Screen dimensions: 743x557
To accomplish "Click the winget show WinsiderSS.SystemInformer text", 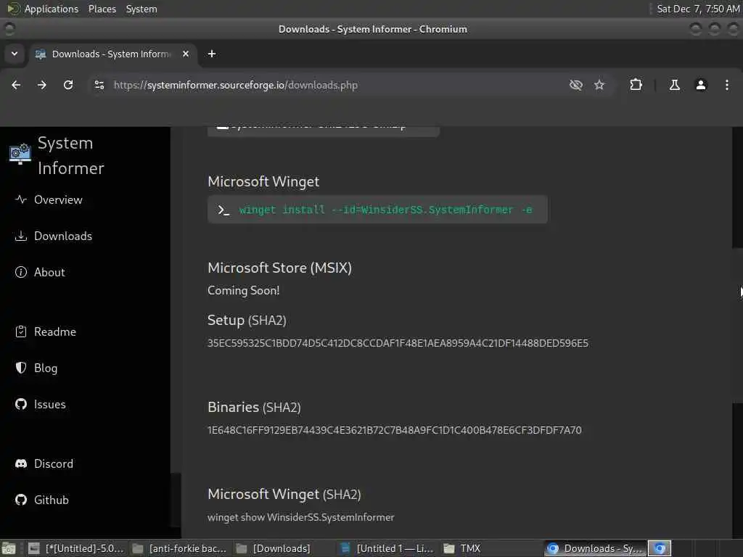I will pos(301,517).
